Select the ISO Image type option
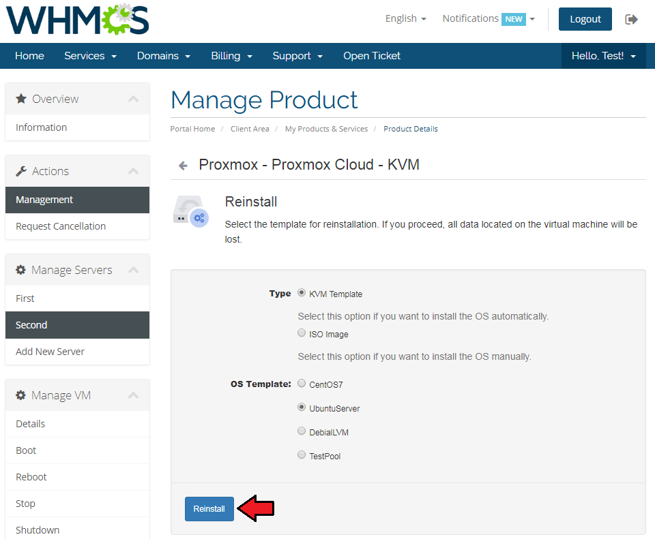 click(301, 333)
